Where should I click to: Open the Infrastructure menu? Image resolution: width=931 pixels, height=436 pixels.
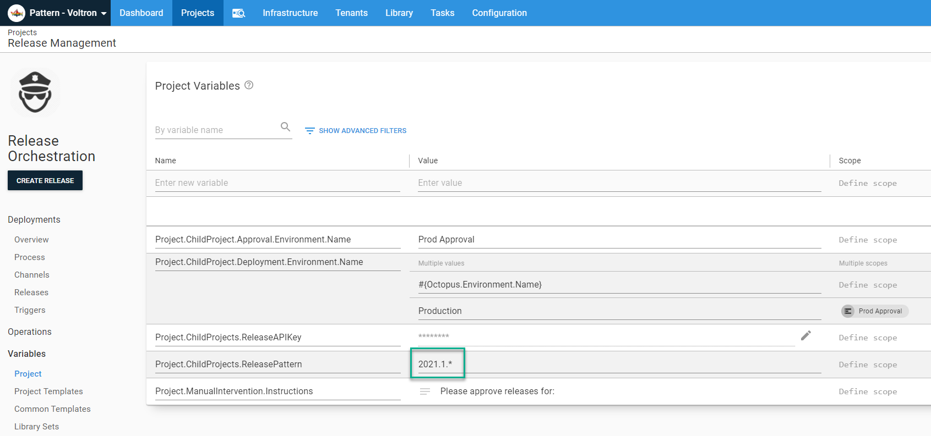tap(290, 13)
